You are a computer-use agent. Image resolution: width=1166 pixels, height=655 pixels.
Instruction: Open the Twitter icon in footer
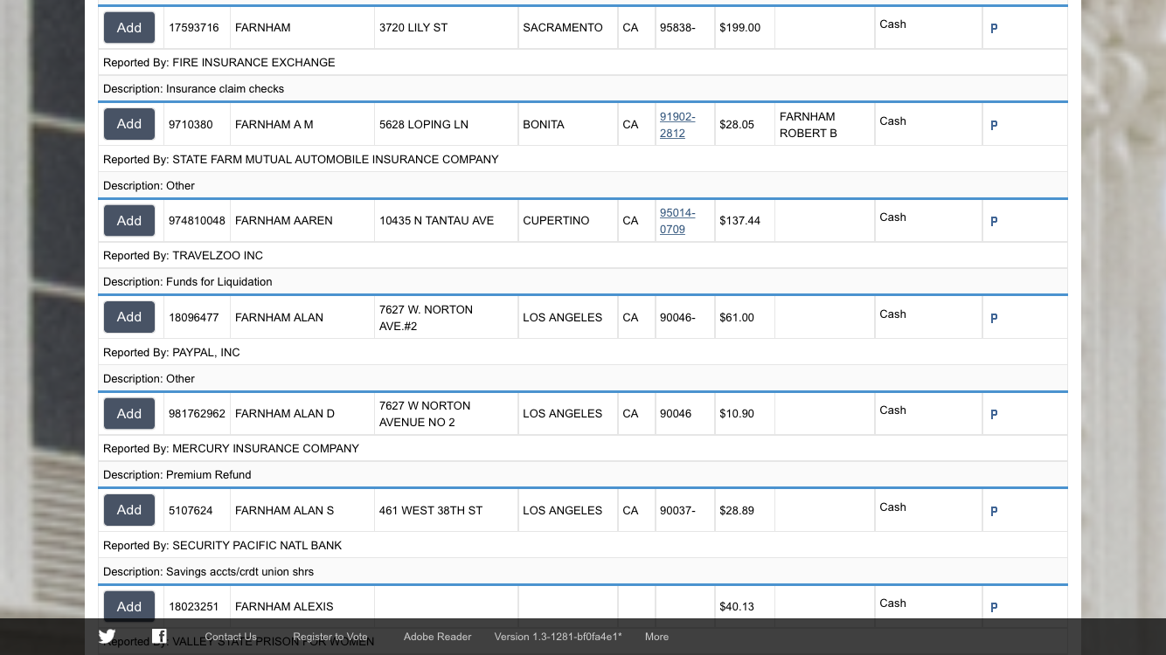(107, 637)
